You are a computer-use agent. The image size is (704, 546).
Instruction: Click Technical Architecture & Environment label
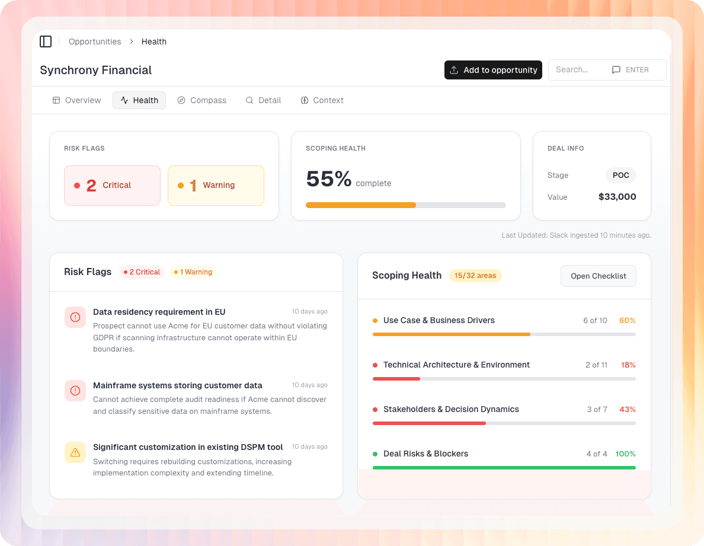(456, 365)
